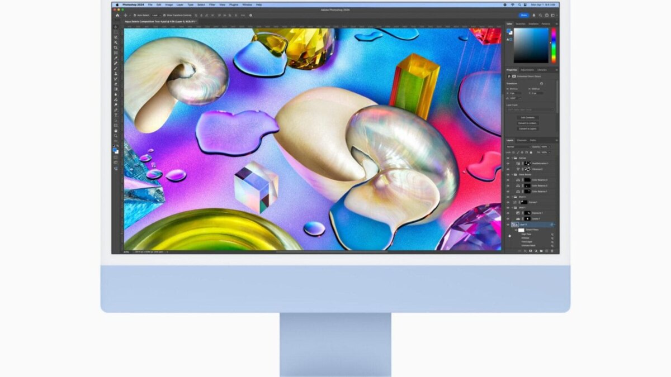
Task: Add a layer mask from the Layers panel
Action: 530,250
